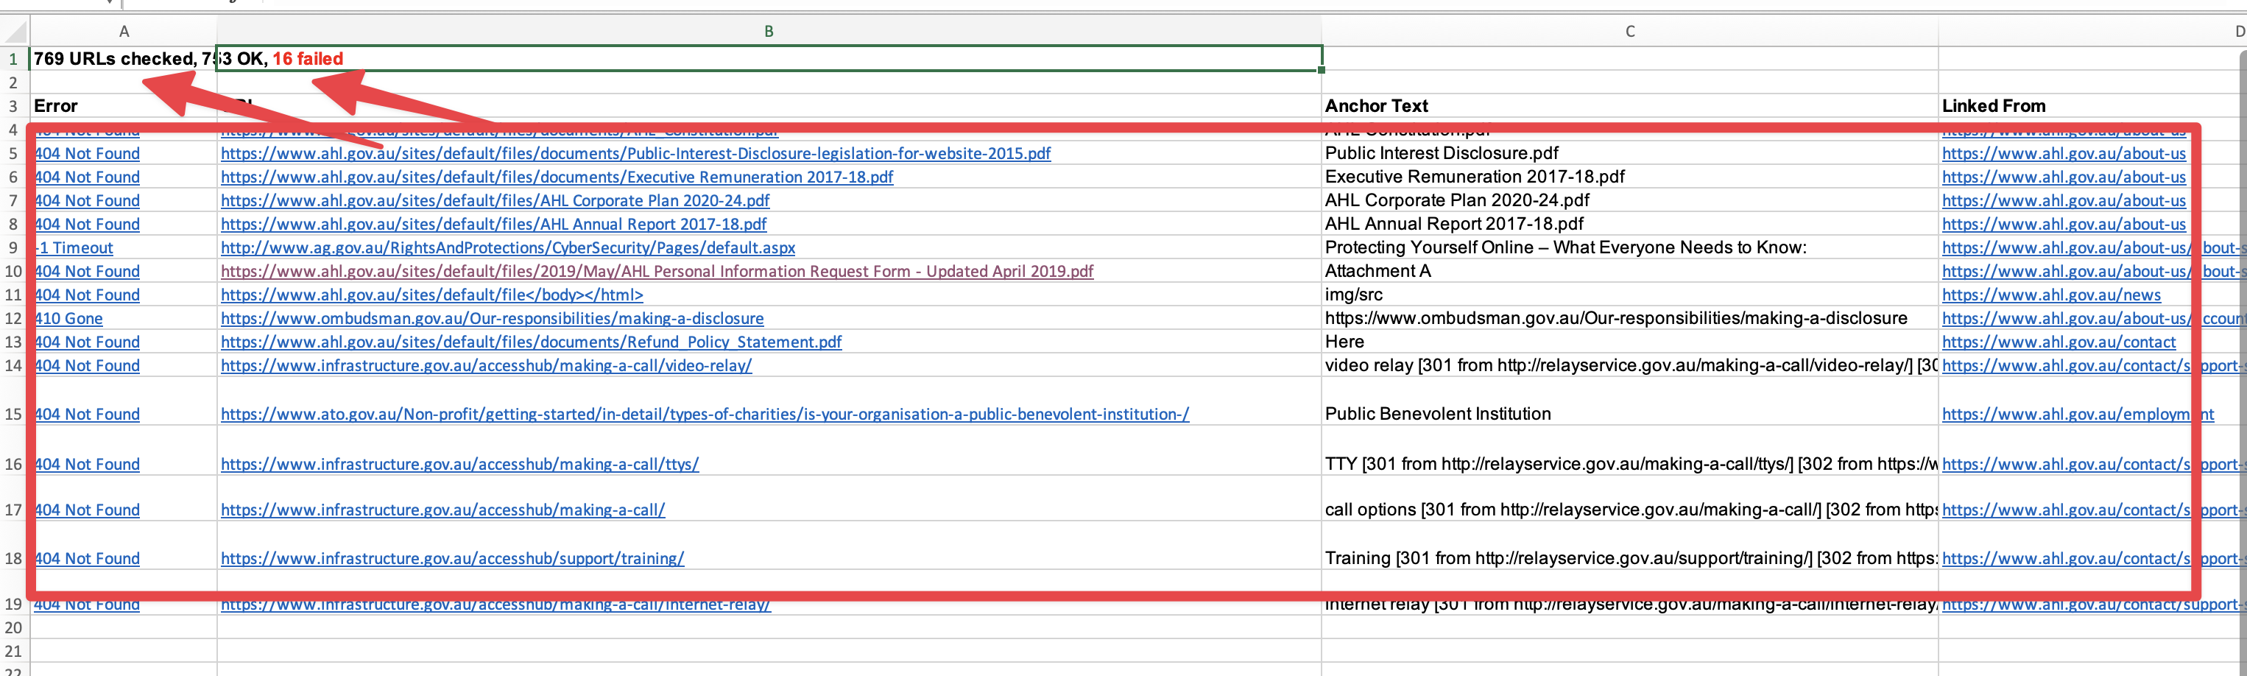The height and width of the screenshot is (676, 2247).
Task: Open the Public-Interest-Disclosure legislation PDF link
Action: (x=635, y=153)
